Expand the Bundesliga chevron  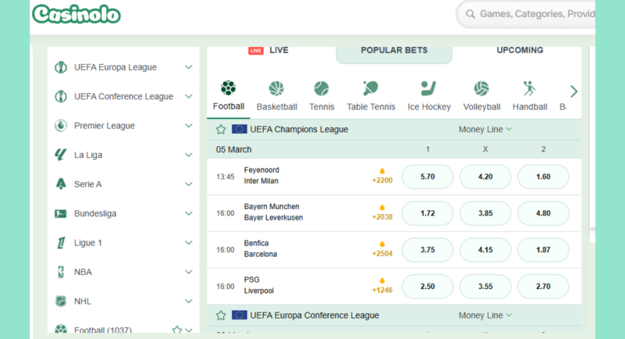tap(189, 213)
